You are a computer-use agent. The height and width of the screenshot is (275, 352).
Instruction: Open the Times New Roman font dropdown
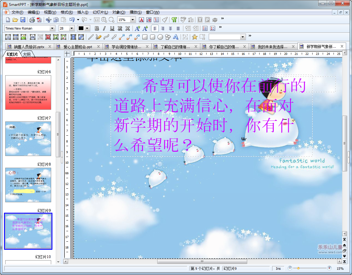tap(52, 28)
